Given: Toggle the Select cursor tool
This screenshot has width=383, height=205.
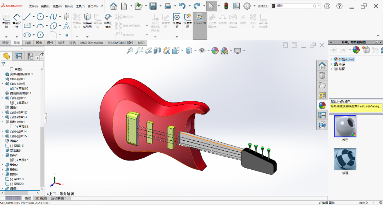Looking at the screenshot, I should click(x=211, y=6).
